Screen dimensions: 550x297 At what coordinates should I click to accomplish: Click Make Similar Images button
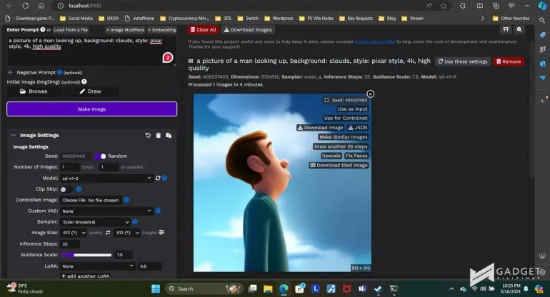[x=343, y=137]
